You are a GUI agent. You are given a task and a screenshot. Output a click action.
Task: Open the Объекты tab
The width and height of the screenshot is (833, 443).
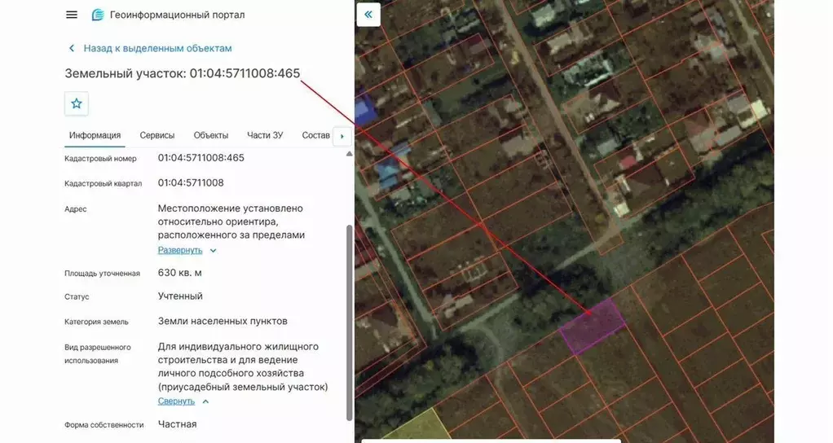point(211,135)
